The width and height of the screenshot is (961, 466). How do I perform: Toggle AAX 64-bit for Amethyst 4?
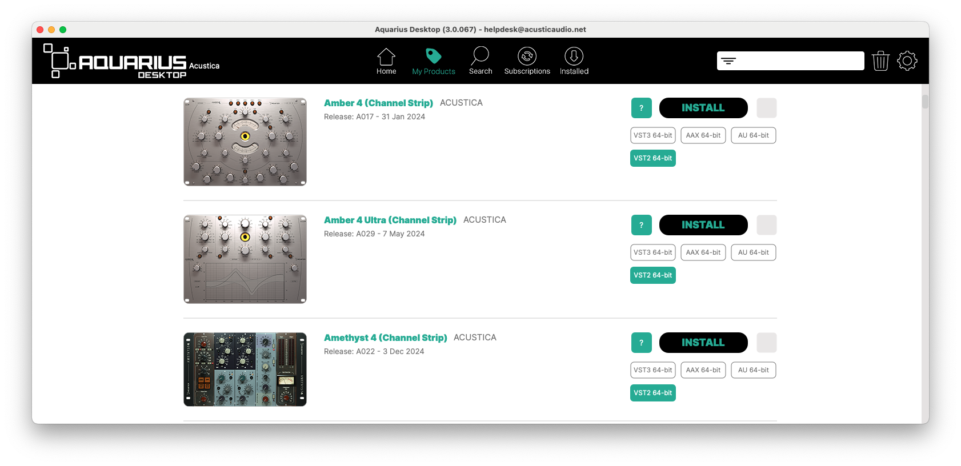click(703, 370)
